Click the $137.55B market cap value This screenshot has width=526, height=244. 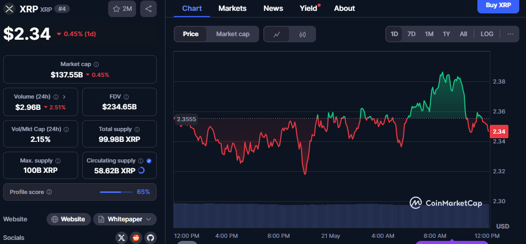[67, 75]
